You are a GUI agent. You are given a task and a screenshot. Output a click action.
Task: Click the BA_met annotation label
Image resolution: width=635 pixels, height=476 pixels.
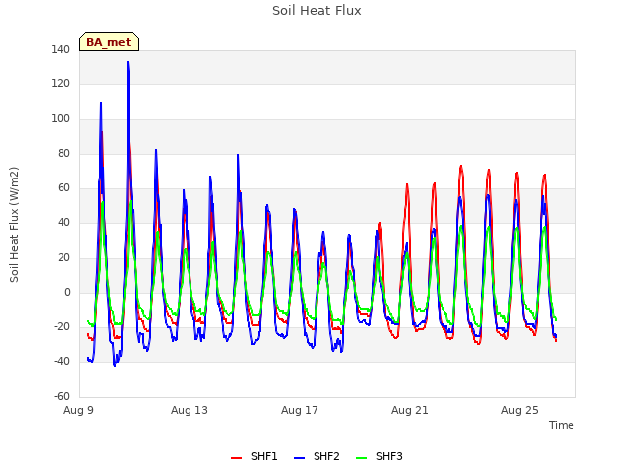[109, 42]
